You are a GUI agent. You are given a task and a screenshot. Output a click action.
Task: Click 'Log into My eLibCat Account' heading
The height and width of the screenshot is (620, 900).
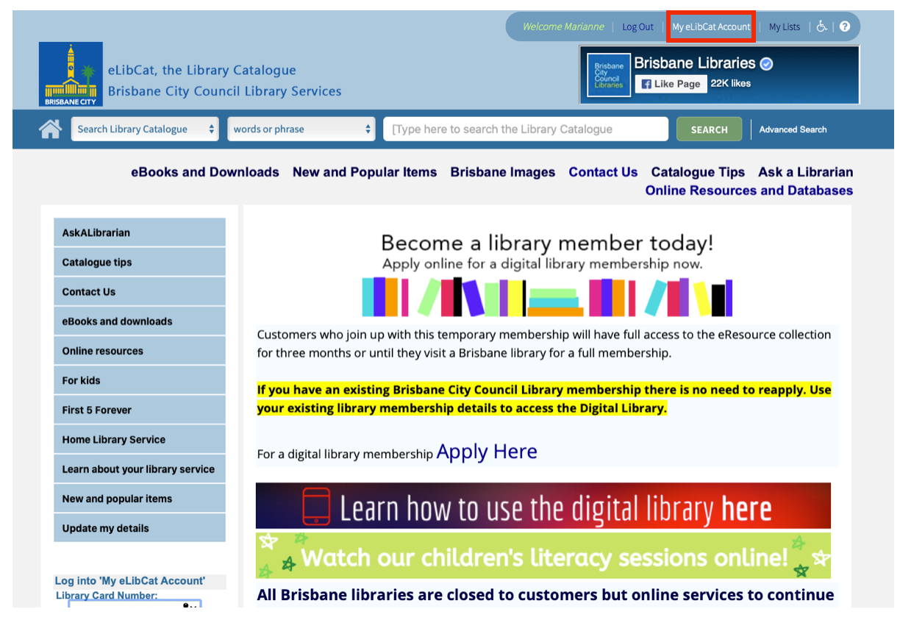130,581
